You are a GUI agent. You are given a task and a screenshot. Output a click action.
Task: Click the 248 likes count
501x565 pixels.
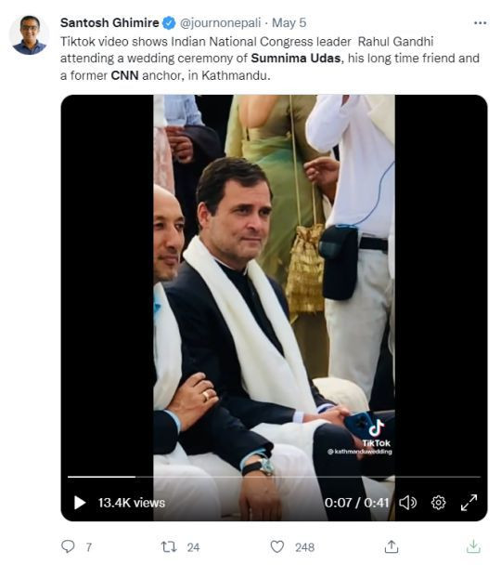tap(304, 547)
